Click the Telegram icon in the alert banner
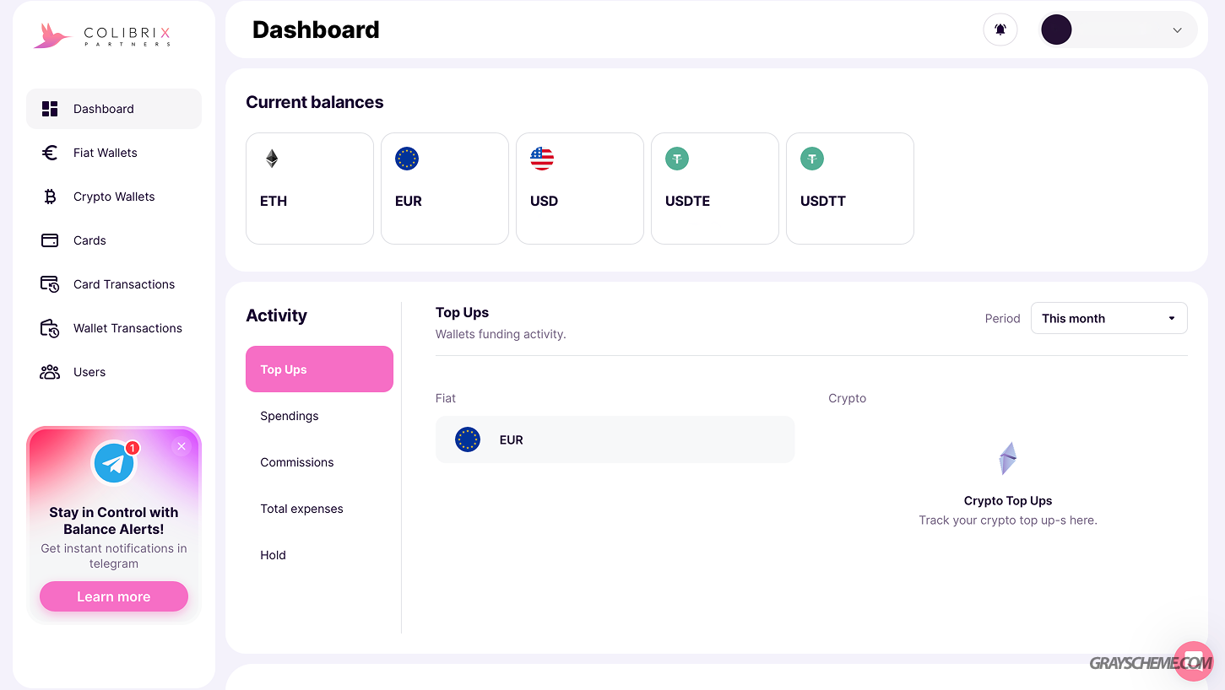 pos(114,463)
